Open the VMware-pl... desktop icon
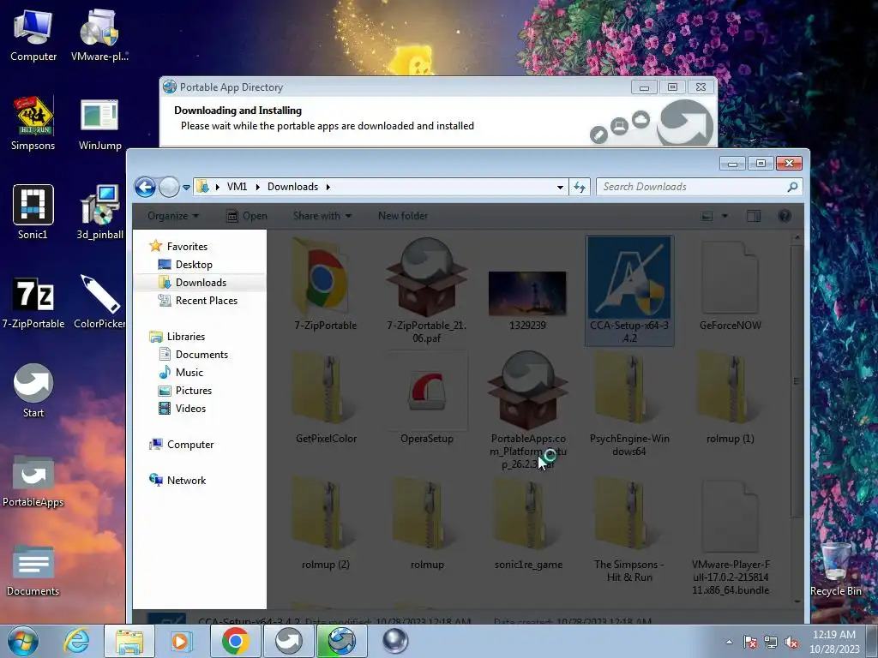This screenshot has width=878, height=658. (x=99, y=36)
